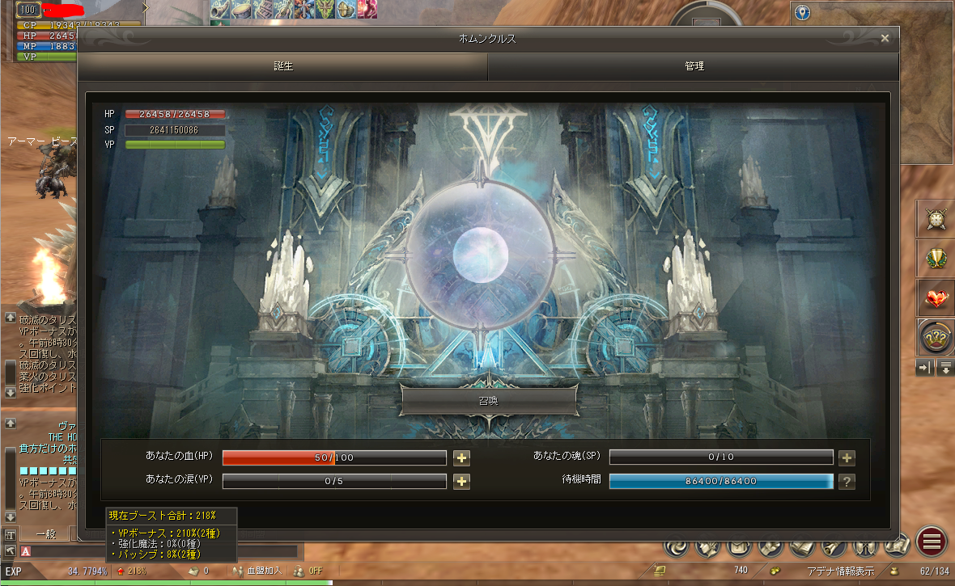Viewport: 955px width, 586px height.
Task: Click the あなたの魂(SP) 0/10 bar
Action: tap(721, 457)
